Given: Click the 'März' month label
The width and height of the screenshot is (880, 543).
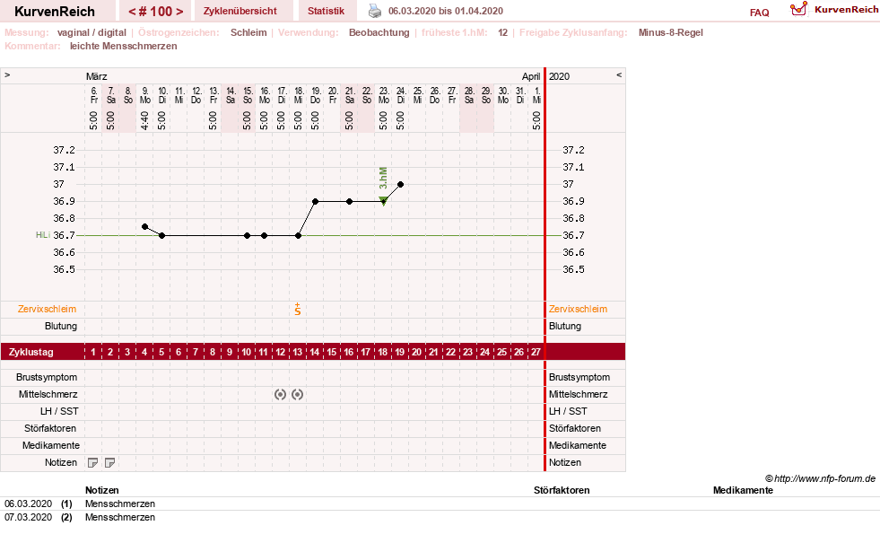Looking at the screenshot, I should tap(97, 76).
